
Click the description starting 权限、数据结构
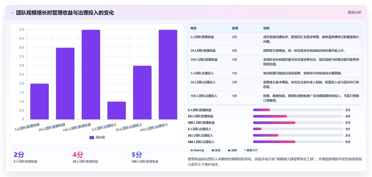click(311, 98)
